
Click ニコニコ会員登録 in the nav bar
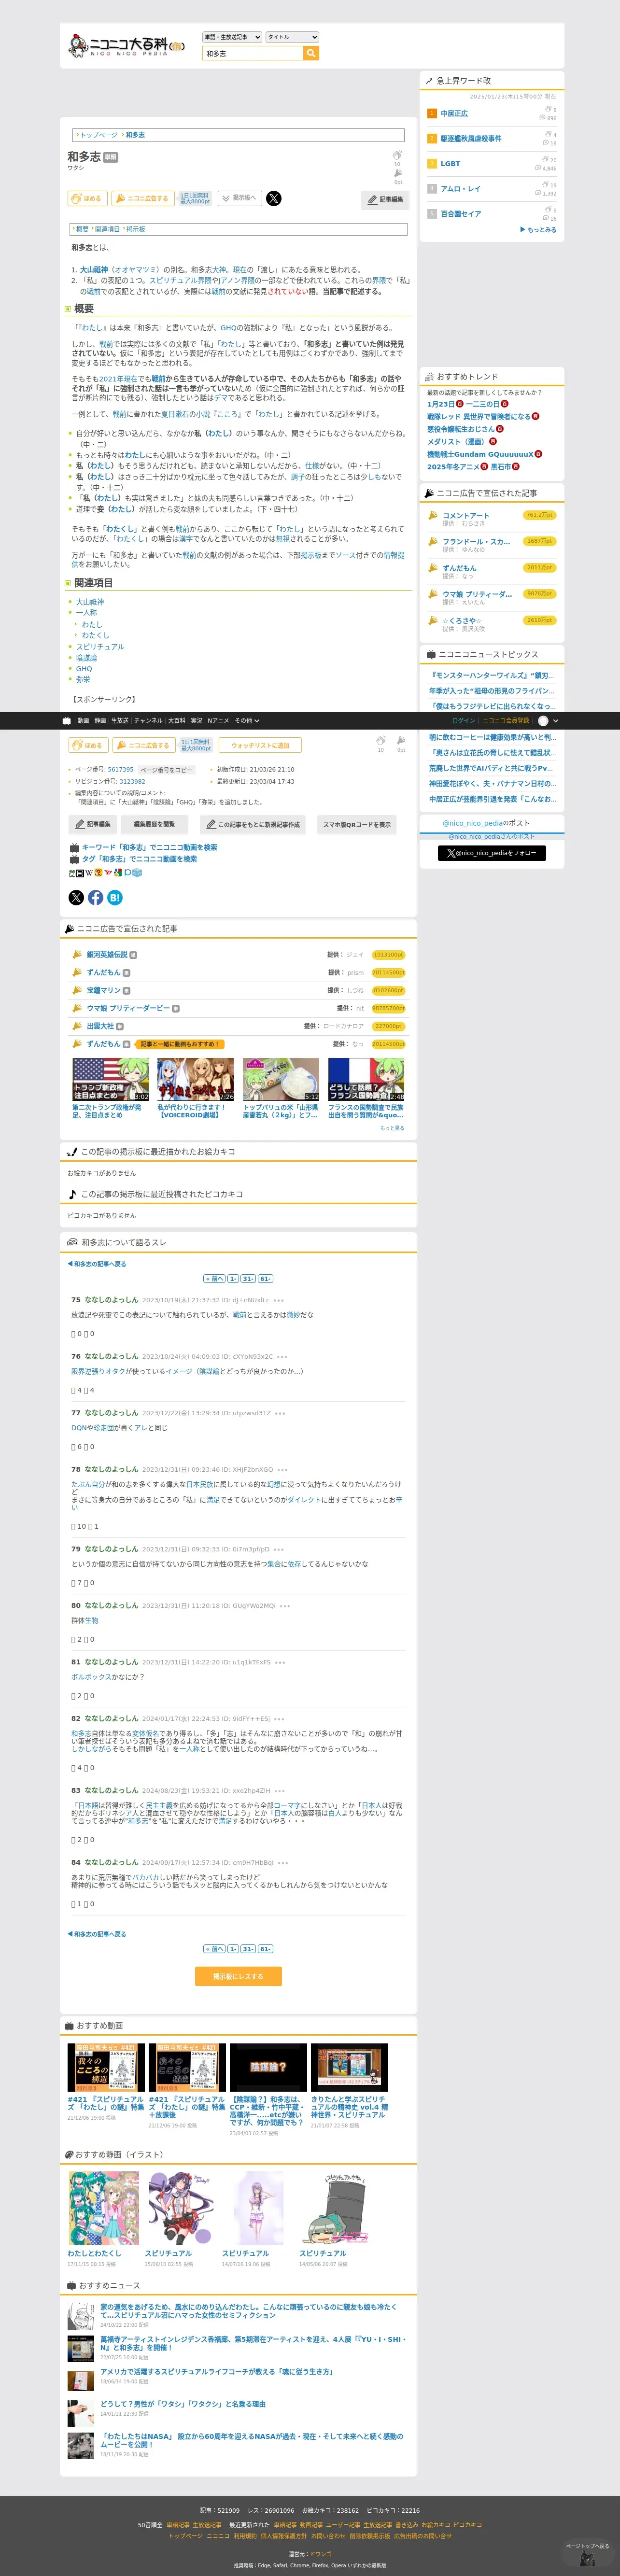506,720
